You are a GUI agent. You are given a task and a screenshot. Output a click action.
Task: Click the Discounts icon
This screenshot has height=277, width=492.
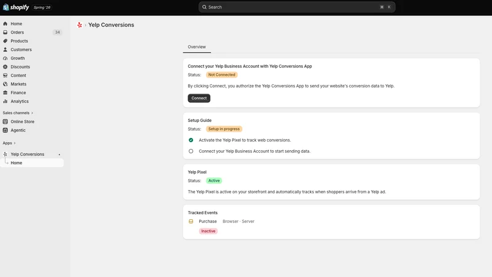click(6, 67)
